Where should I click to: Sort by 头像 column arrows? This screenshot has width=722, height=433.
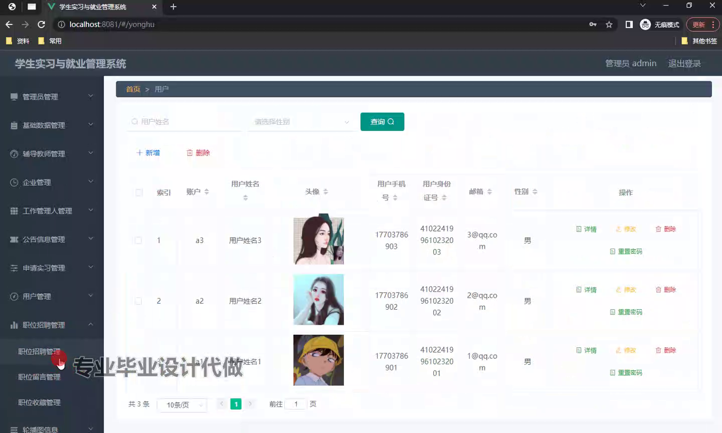coord(325,192)
